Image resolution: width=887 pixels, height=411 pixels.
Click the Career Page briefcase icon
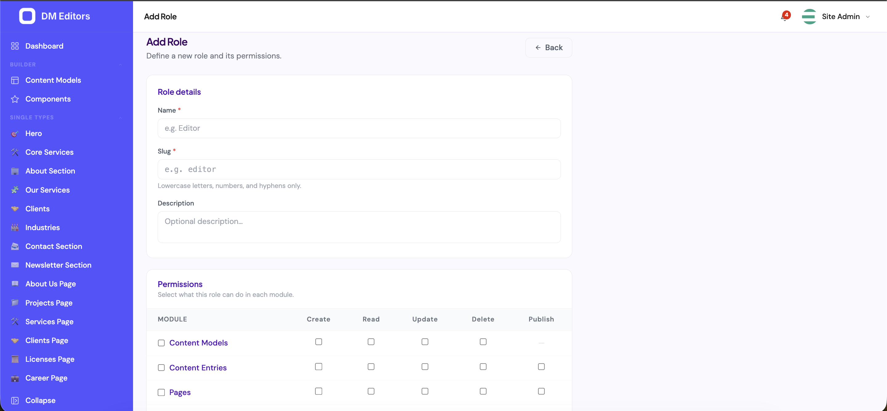[x=15, y=378]
